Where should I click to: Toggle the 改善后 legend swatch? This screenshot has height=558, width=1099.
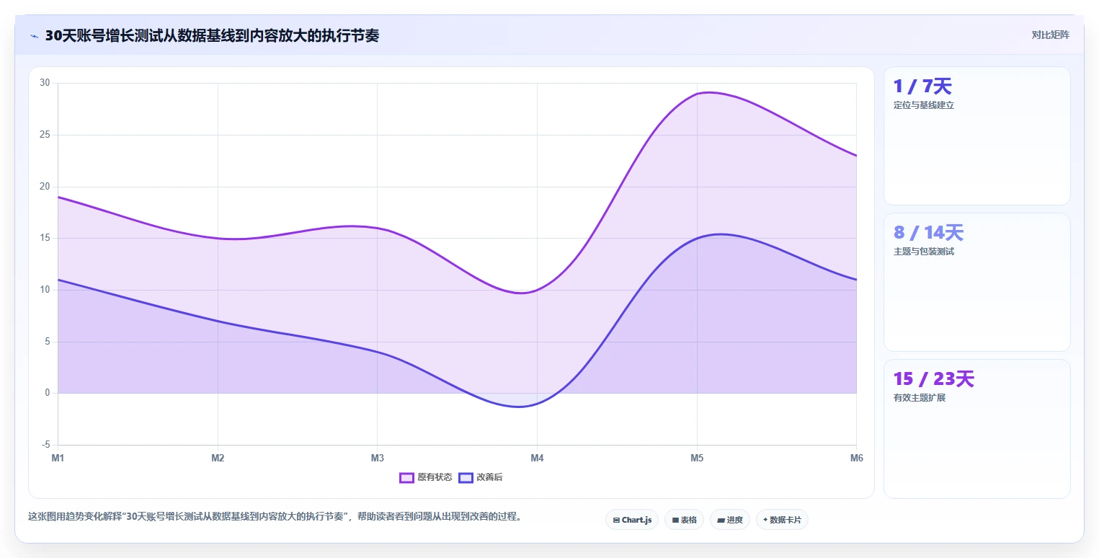coord(466,477)
